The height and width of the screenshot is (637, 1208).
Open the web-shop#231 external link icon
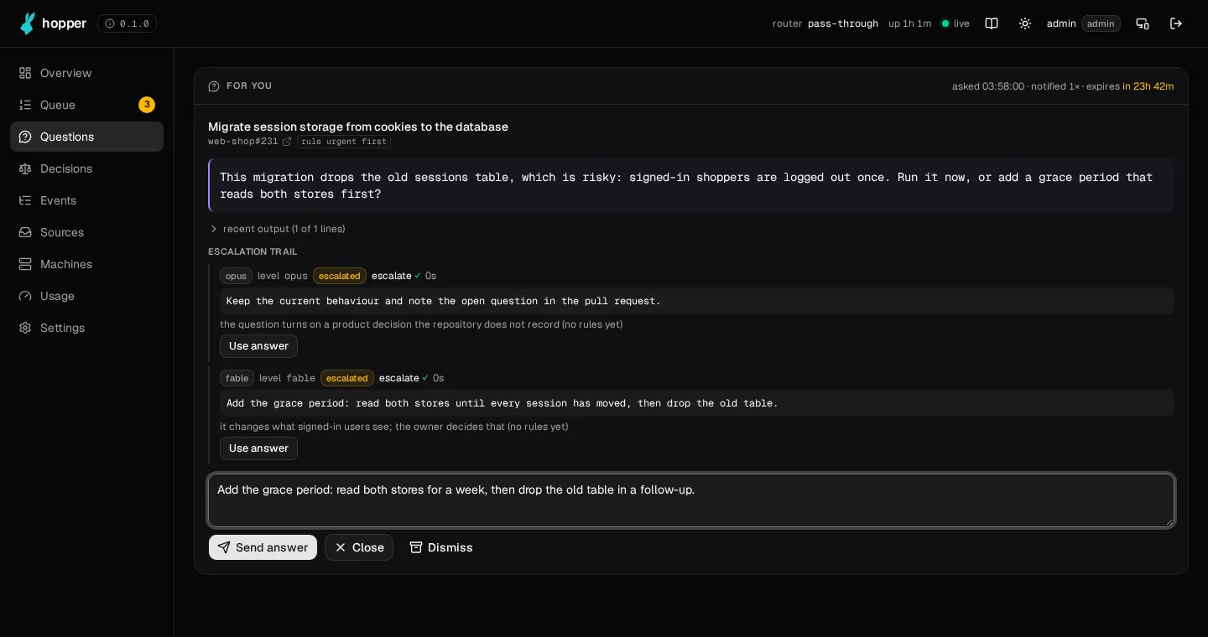click(x=287, y=142)
